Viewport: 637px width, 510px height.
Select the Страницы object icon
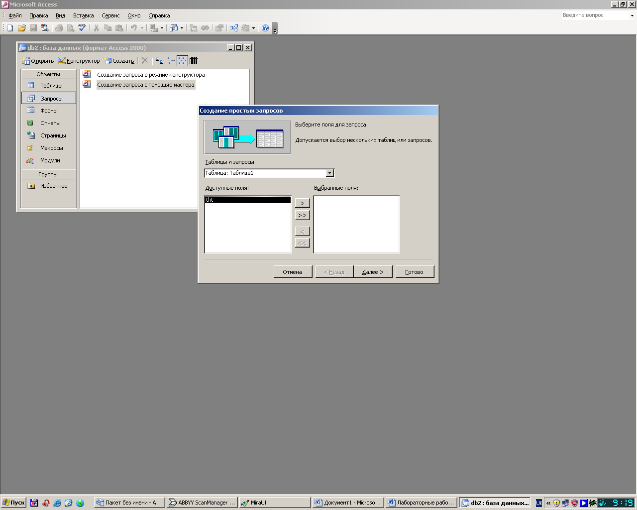point(31,135)
